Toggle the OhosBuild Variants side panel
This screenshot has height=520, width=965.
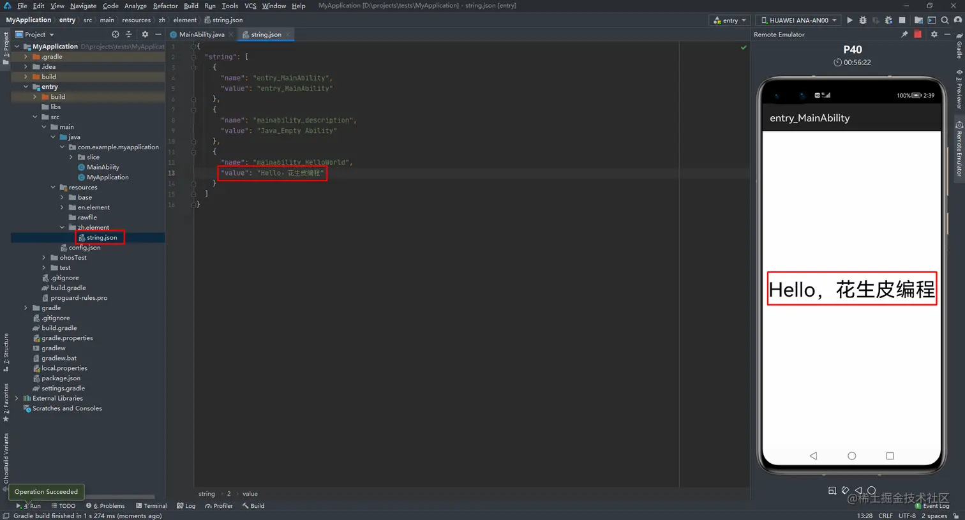tap(6, 462)
